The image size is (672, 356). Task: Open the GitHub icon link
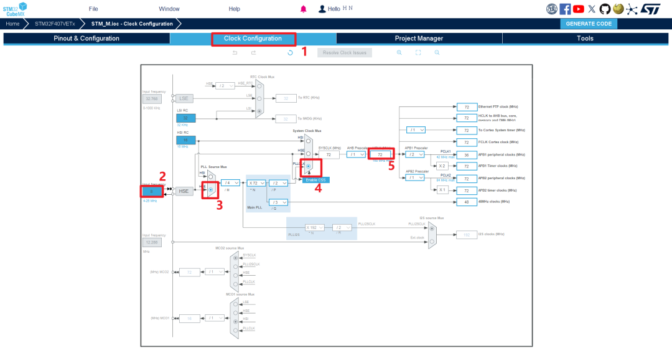tap(605, 9)
